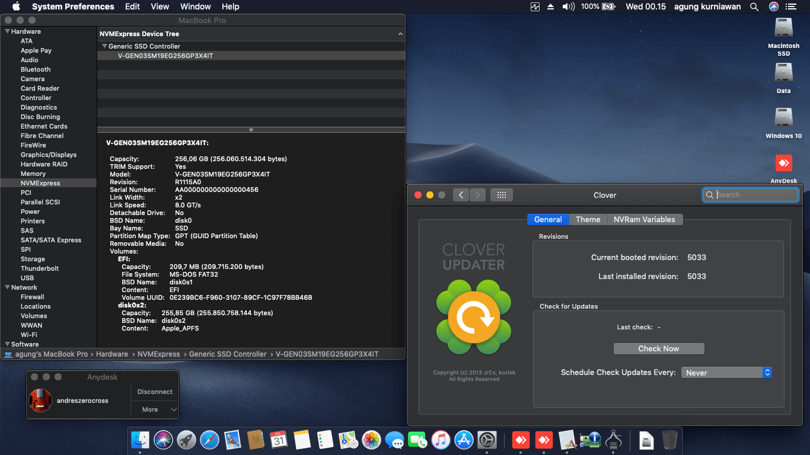Open Hackintool from the Dock
The width and height of the screenshot is (810, 455).
614,440
